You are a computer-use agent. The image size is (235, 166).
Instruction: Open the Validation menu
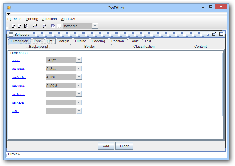(x=49, y=19)
